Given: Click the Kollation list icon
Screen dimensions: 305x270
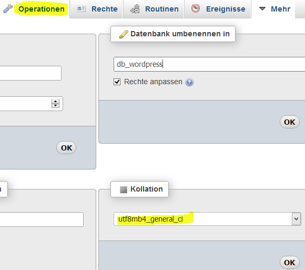Looking at the screenshot, I should tap(124, 189).
